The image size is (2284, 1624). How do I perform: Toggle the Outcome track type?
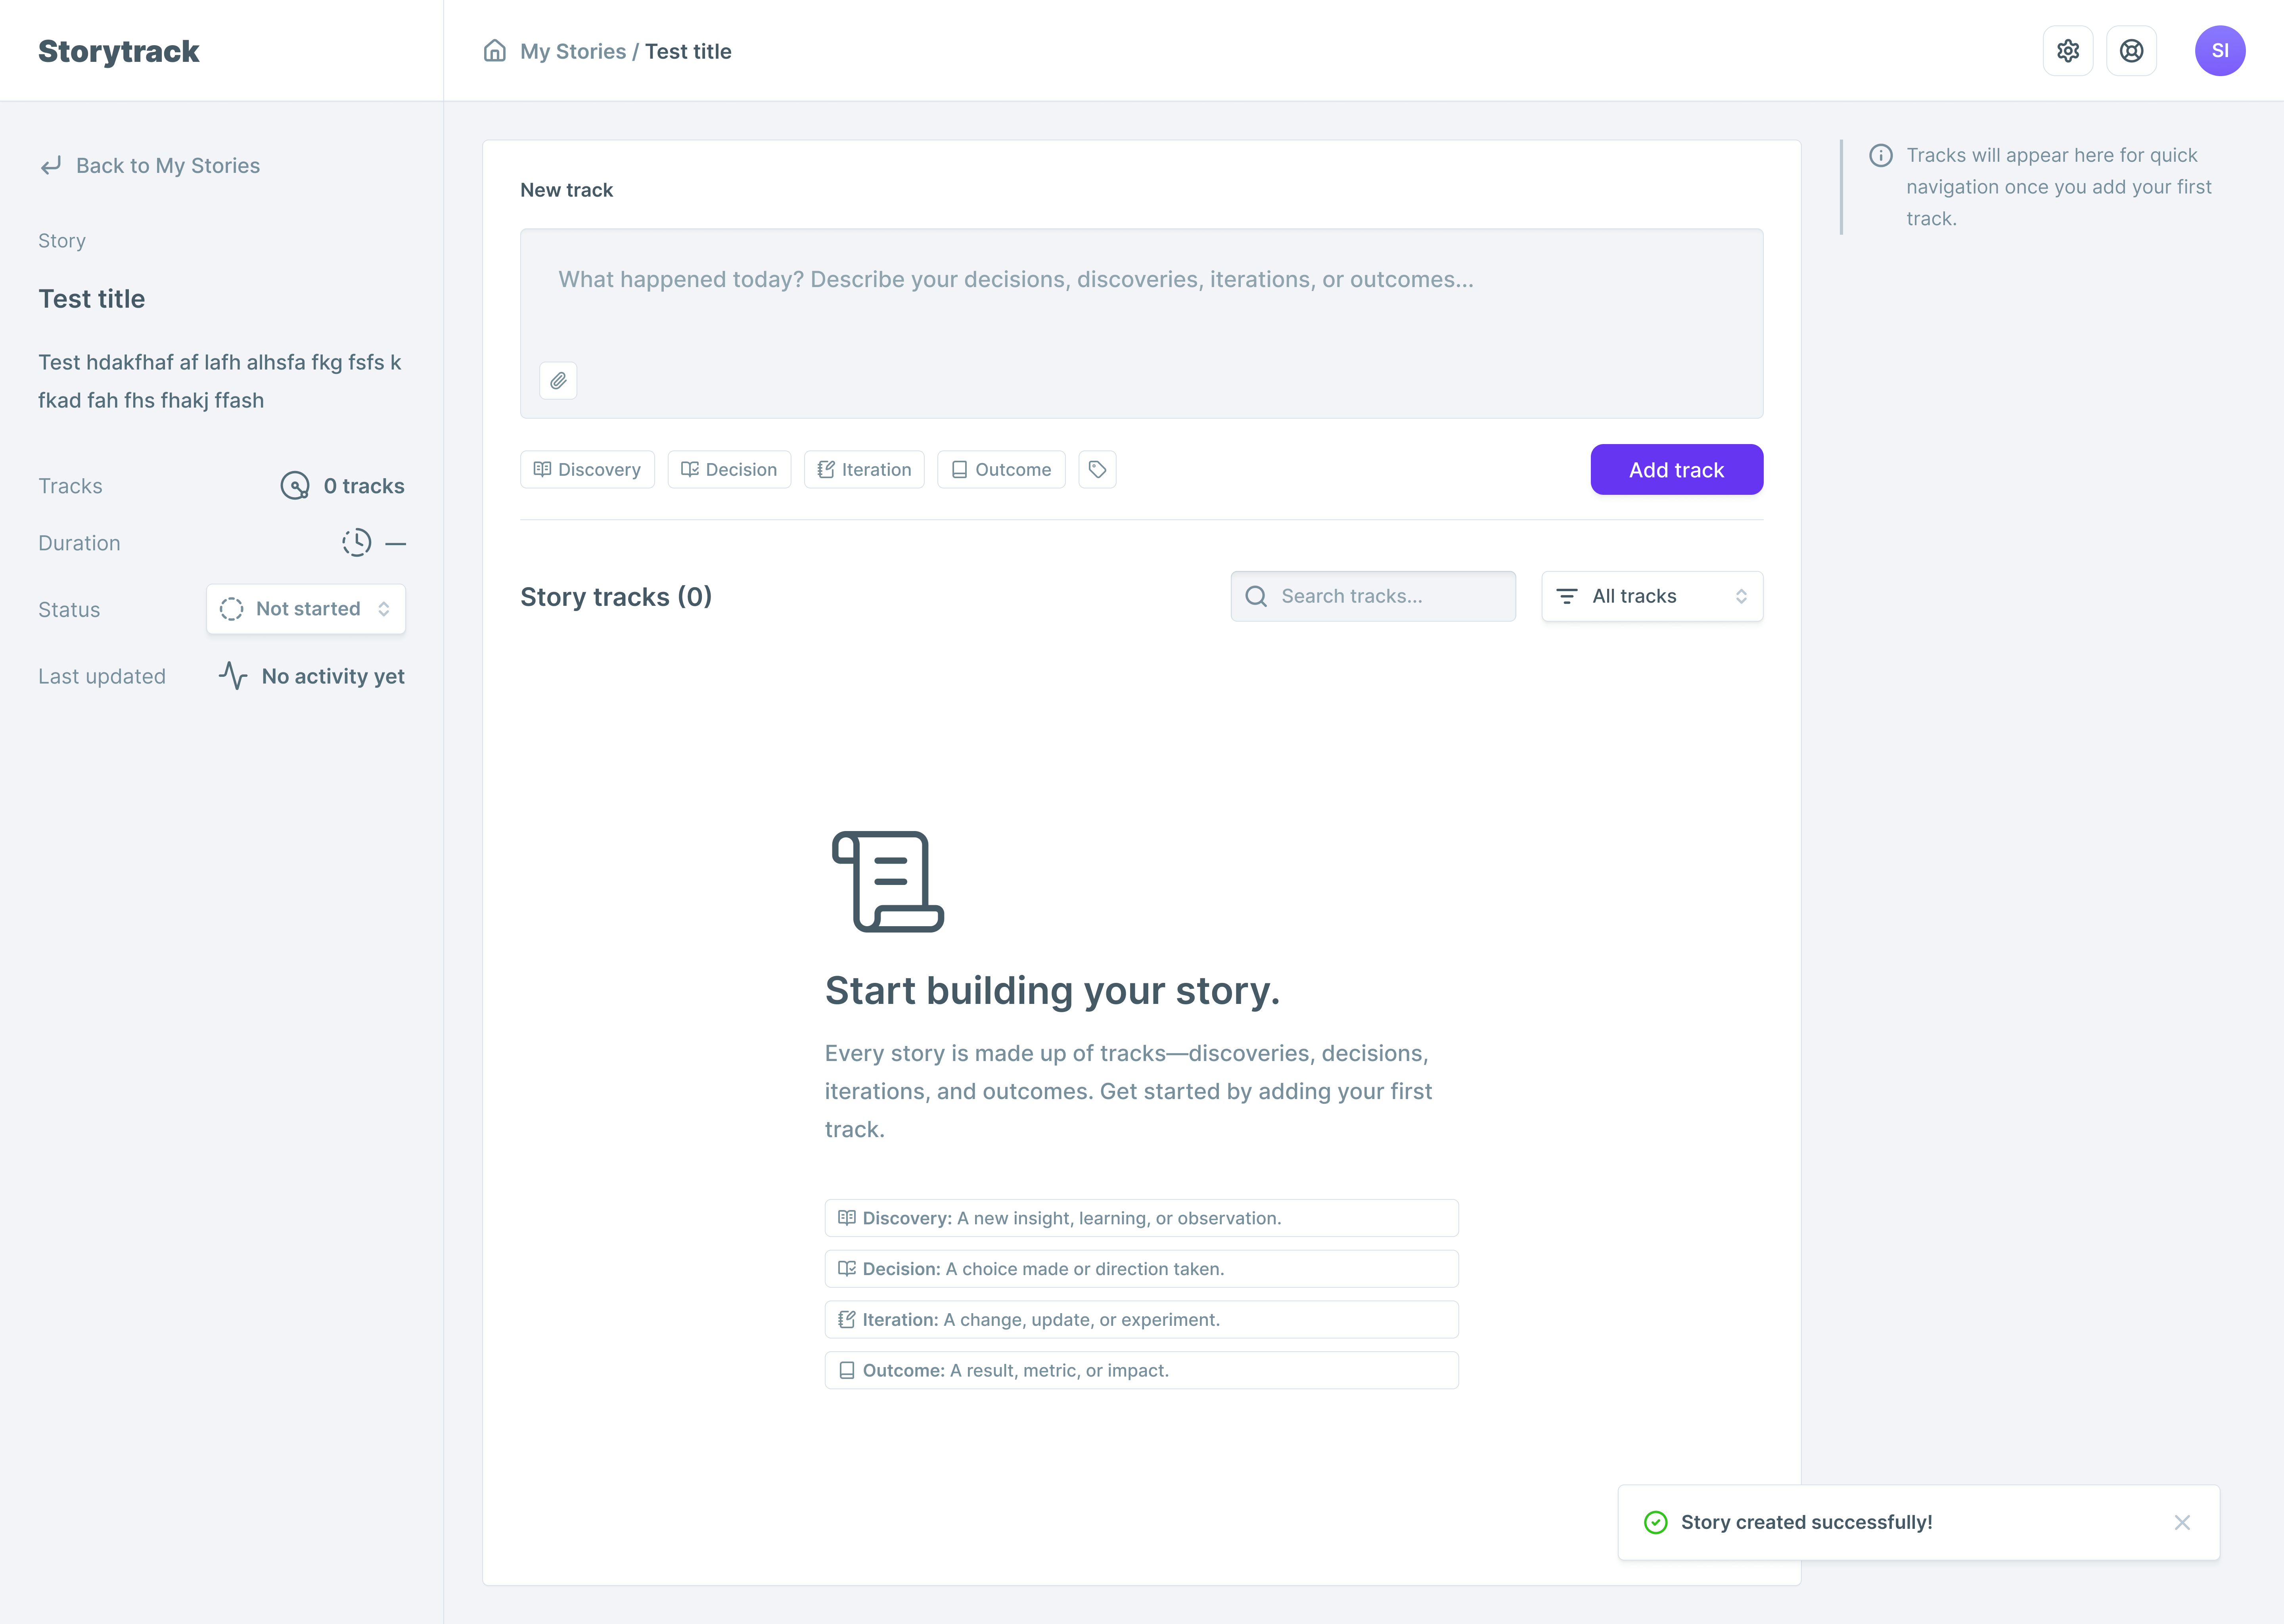[x=1001, y=469]
